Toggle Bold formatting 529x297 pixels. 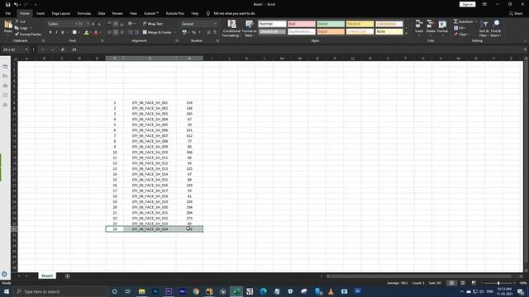pyautogui.click(x=50, y=32)
